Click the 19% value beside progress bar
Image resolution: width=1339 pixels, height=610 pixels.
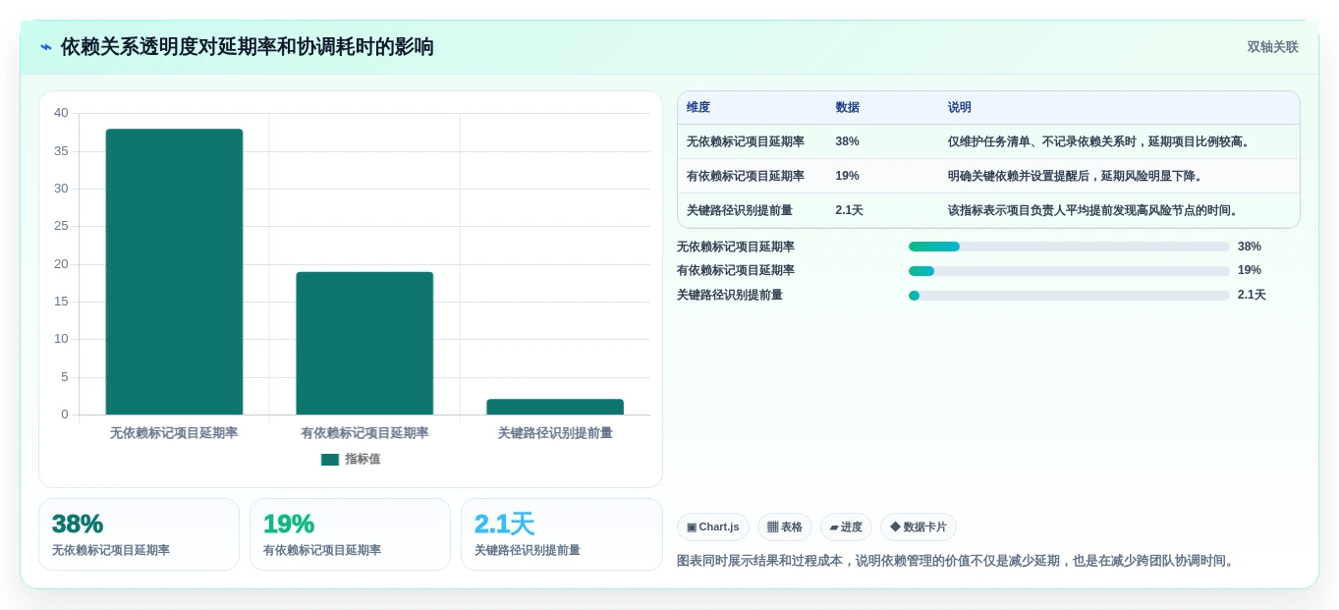click(x=1250, y=270)
